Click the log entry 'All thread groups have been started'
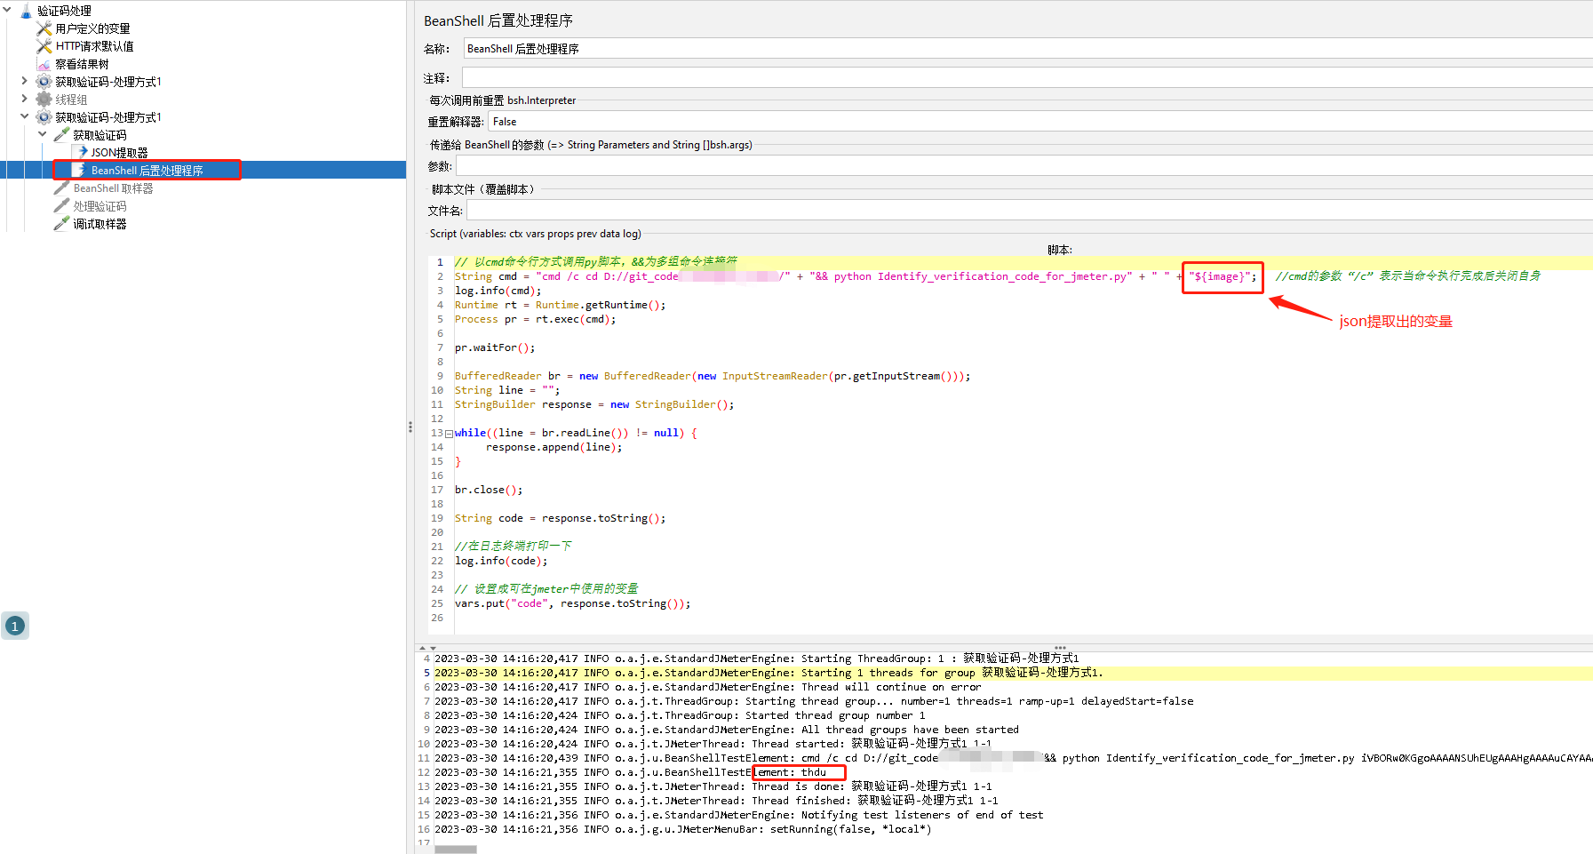The height and width of the screenshot is (854, 1593). (x=727, y=730)
